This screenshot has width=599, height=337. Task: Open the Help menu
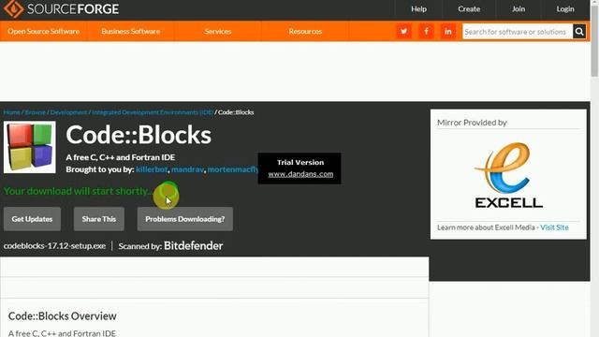[x=418, y=8]
